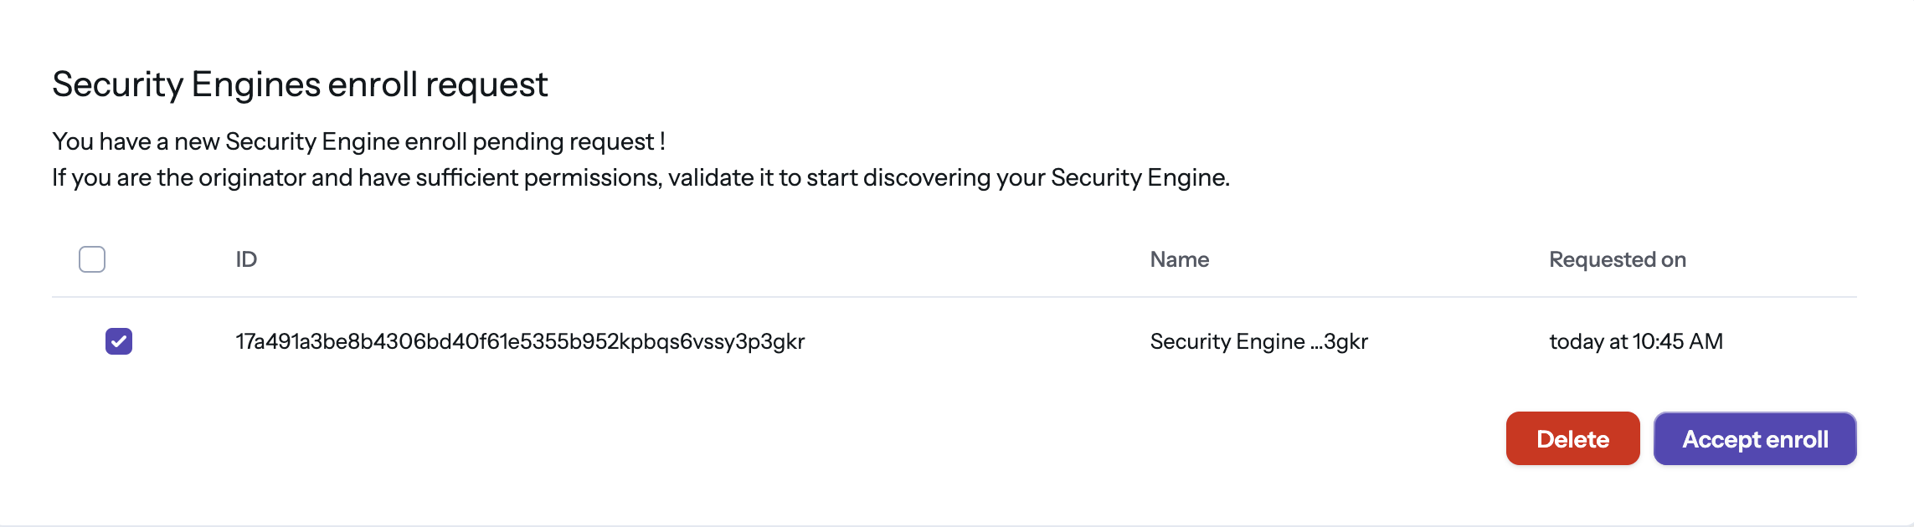Click the Requested on column header
The height and width of the screenshot is (527, 1914).
(x=1617, y=259)
